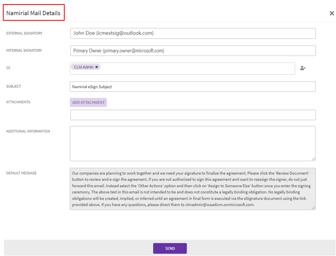Select the CLM Admin chip label
The width and height of the screenshot is (336, 256).
tap(83, 67)
